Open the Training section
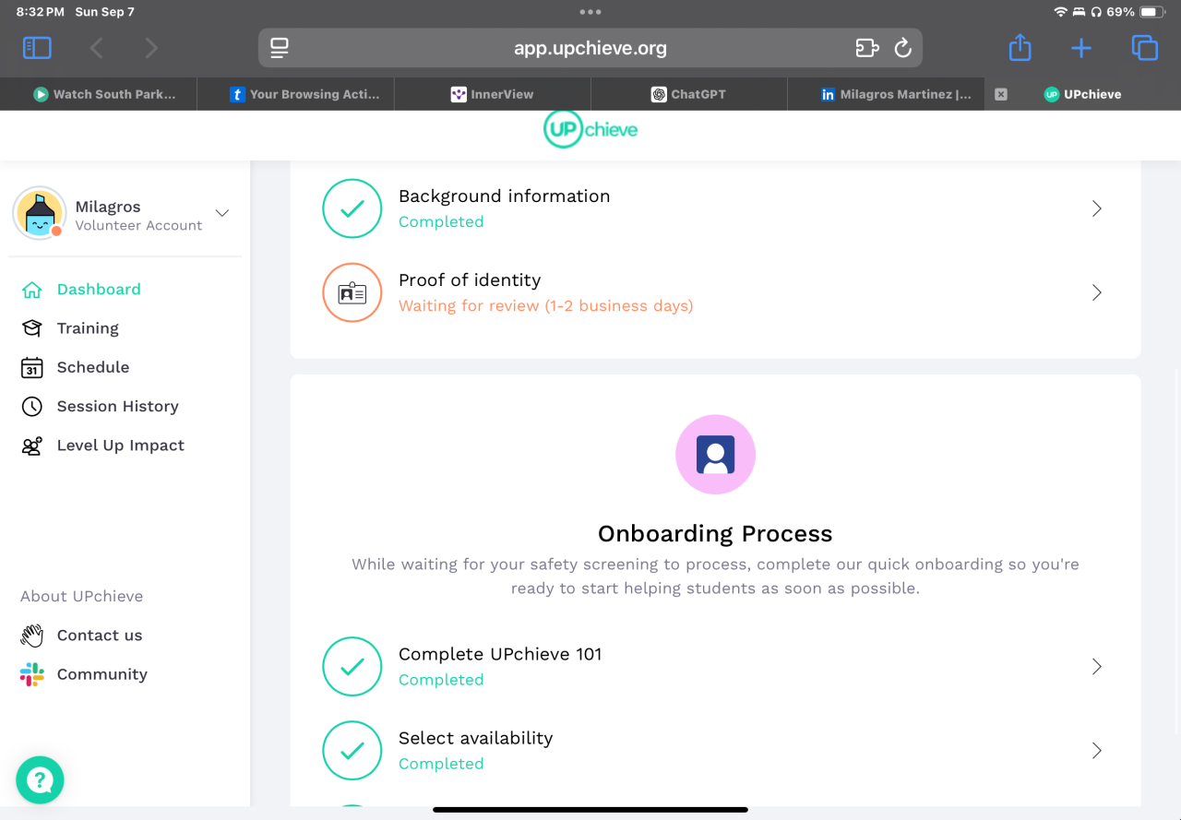 [88, 328]
